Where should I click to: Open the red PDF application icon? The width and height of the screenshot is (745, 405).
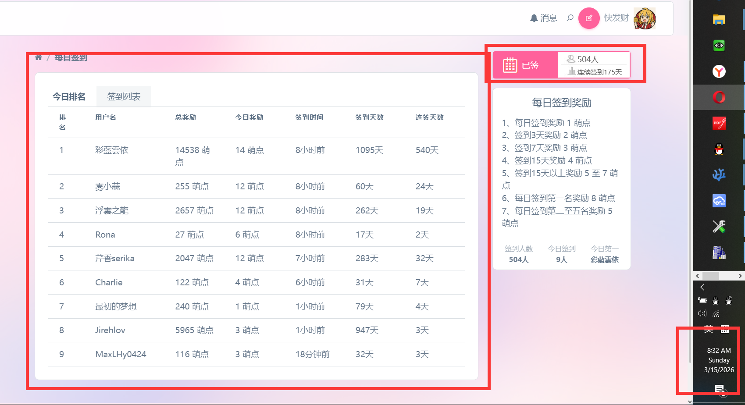point(719,123)
